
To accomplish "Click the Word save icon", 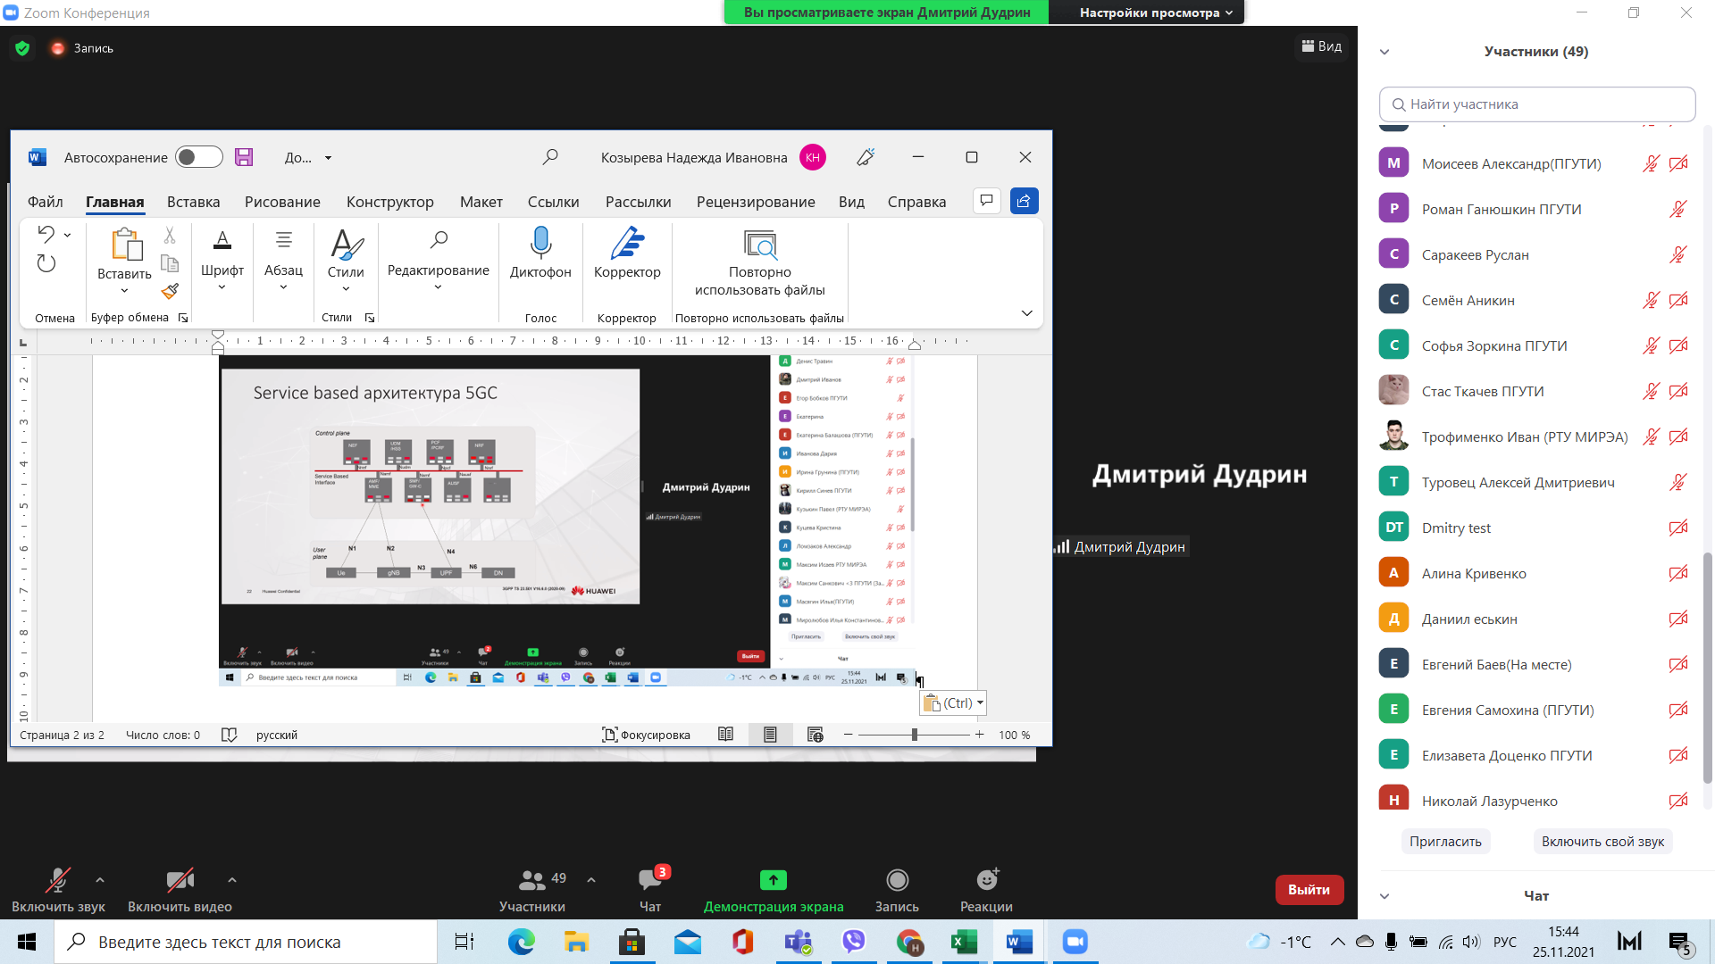I will click(x=244, y=157).
